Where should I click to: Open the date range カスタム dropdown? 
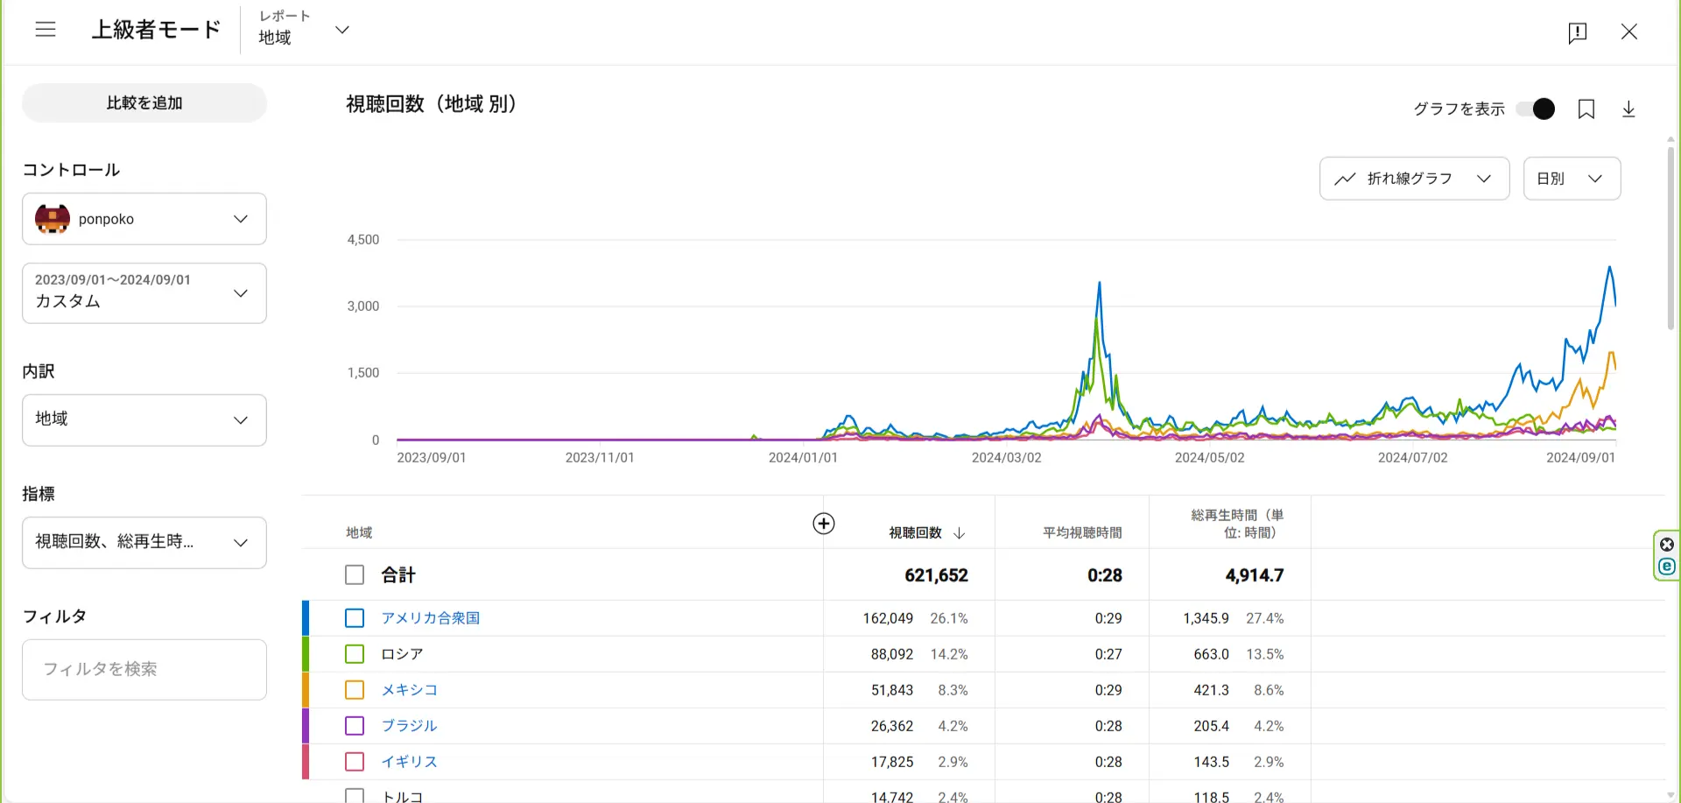[144, 293]
